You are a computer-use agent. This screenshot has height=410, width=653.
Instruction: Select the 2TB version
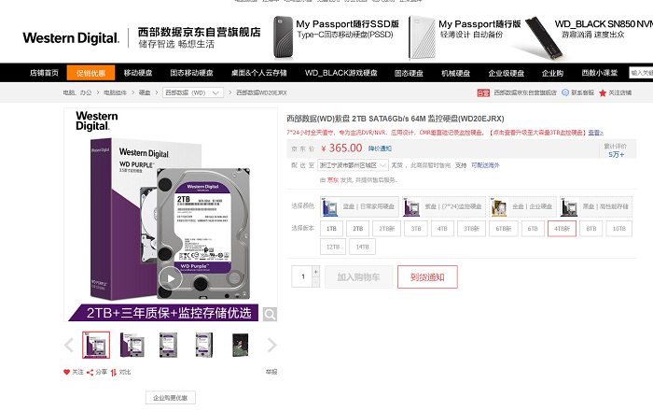click(x=357, y=229)
